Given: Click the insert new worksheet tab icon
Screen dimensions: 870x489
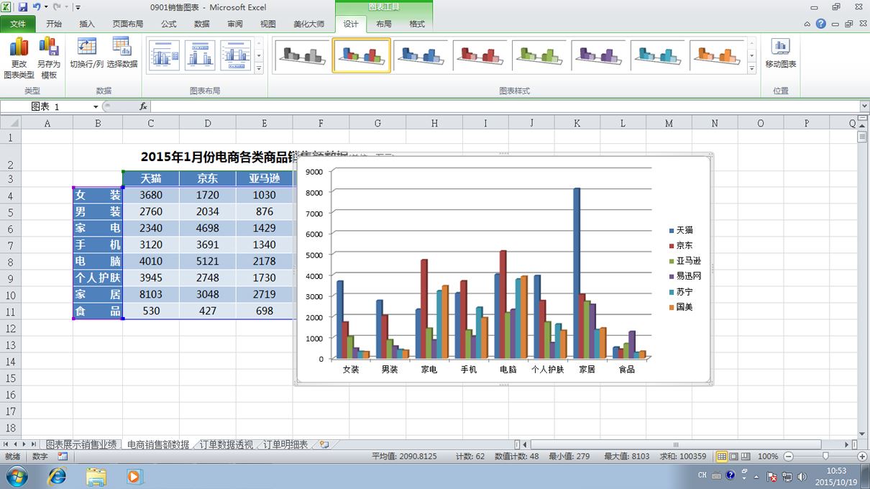Looking at the screenshot, I should click(324, 445).
